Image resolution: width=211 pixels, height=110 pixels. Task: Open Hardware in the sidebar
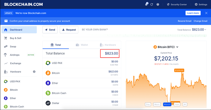tap(19, 72)
